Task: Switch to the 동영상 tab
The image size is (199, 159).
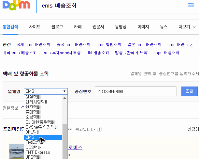Action: (121, 27)
